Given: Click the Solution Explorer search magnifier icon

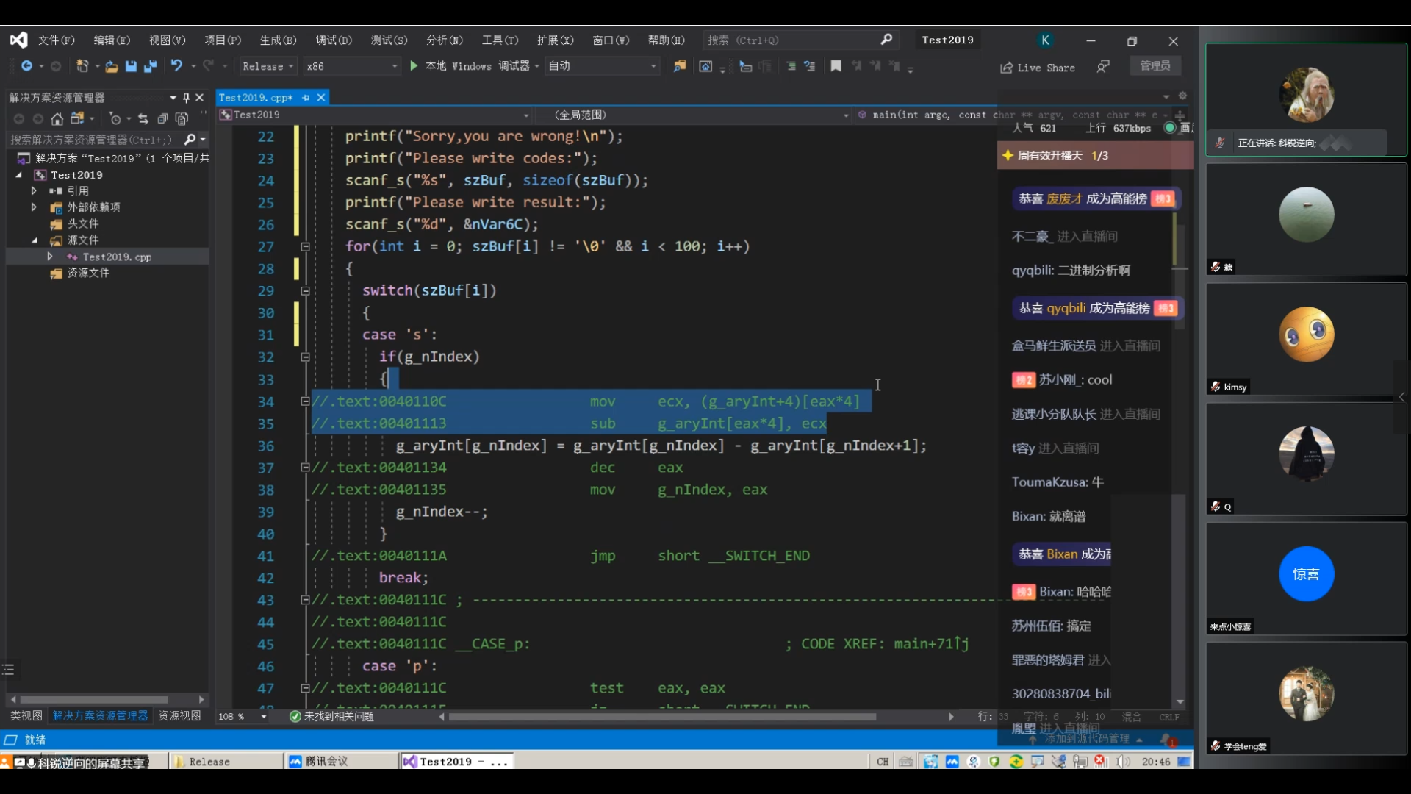Looking at the screenshot, I should click(x=190, y=139).
